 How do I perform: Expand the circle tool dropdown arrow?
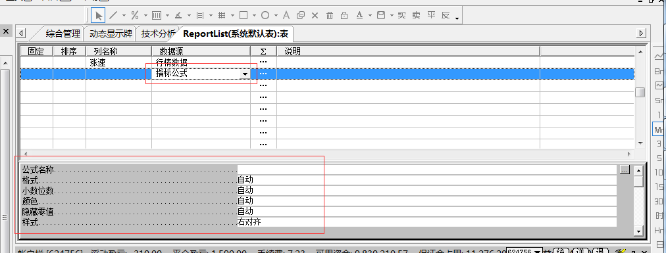click(276, 16)
